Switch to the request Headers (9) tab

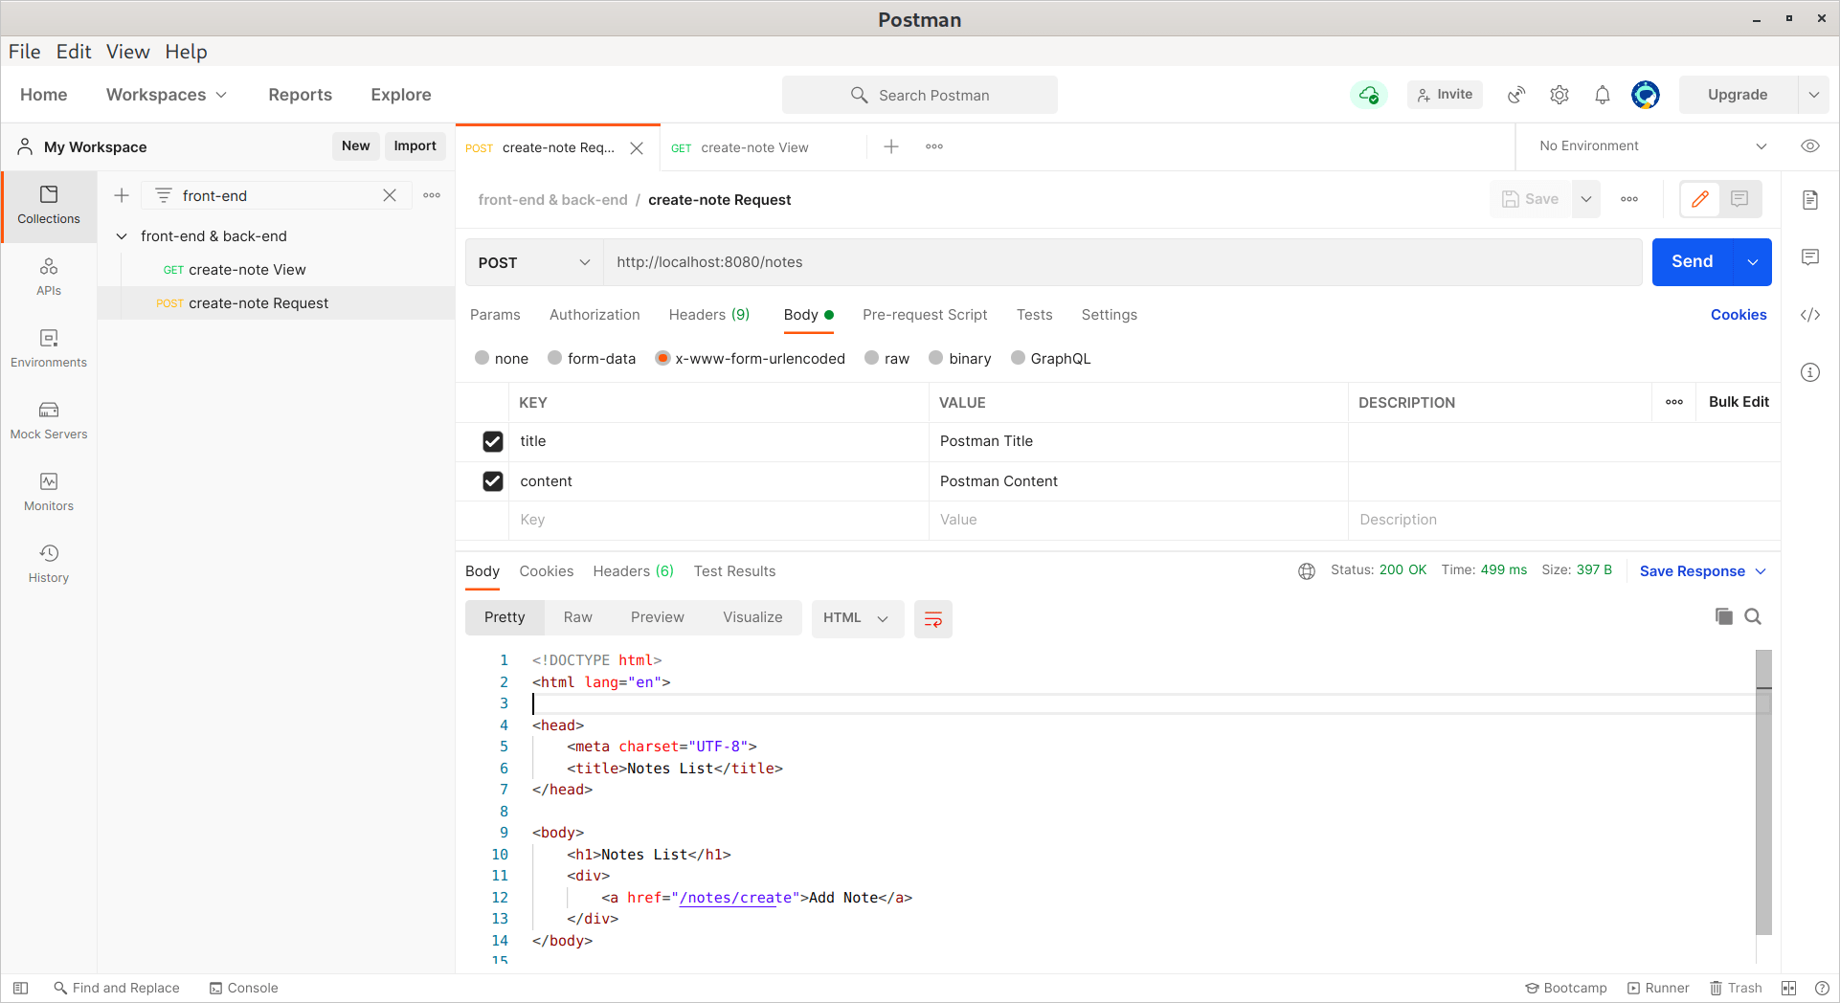click(x=709, y=315)
